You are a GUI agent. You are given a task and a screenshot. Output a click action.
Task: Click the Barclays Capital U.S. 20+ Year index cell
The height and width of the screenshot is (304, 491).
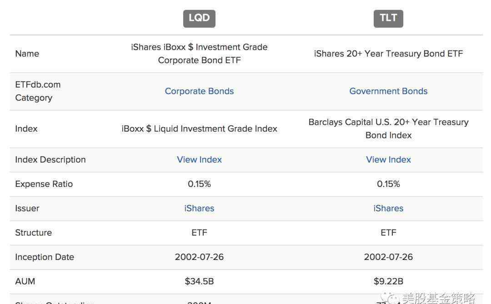388,129
